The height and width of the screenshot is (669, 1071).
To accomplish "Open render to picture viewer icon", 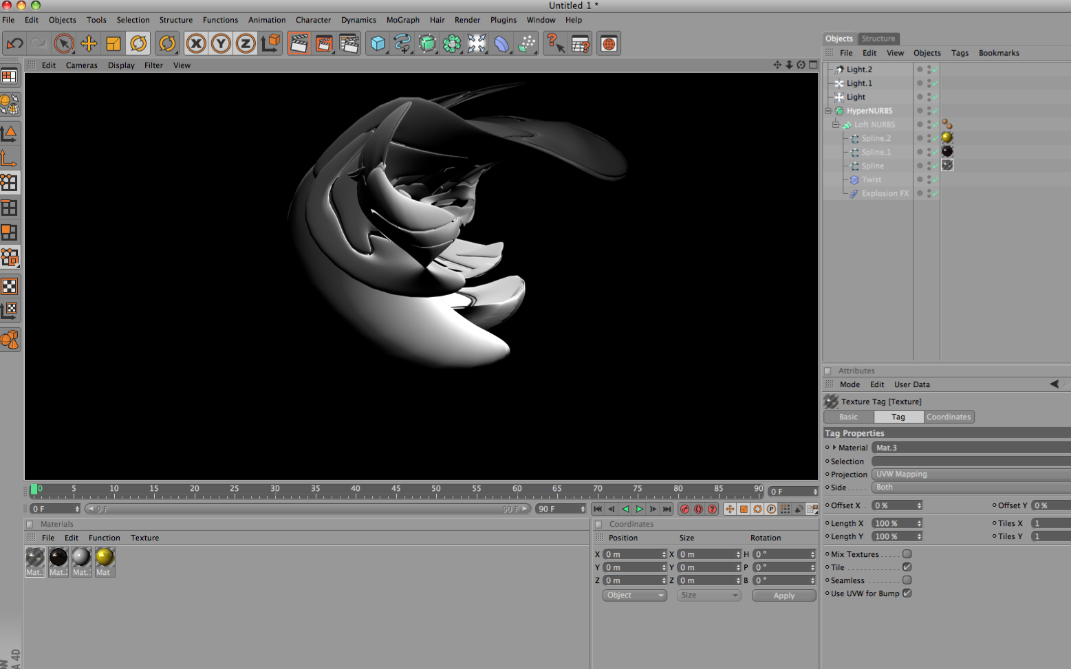I will [324, 44].
